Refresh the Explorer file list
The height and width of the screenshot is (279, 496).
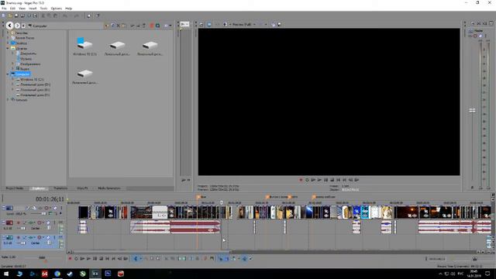[113, 26]
